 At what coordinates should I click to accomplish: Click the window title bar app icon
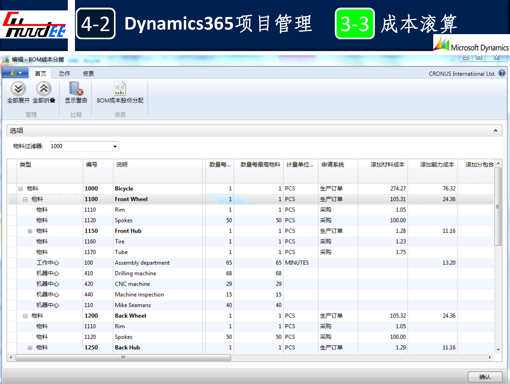tap(6, 60)
